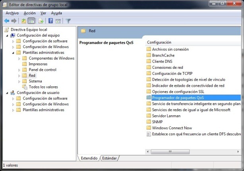Image resolution: width=244 pixels, height=171 pixels.
Task: Click the Configuración de usuario user icon
Action: 13,93
